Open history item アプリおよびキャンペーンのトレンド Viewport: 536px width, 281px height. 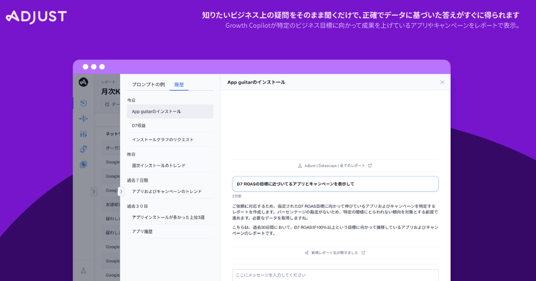(170, 191)
